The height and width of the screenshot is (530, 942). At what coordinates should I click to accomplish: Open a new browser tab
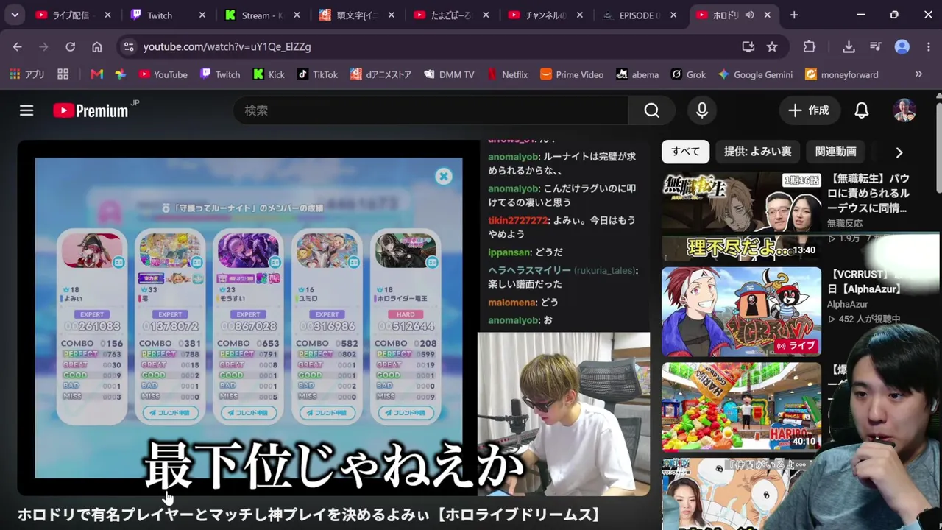pyautogui.click(x=794, y=15)
